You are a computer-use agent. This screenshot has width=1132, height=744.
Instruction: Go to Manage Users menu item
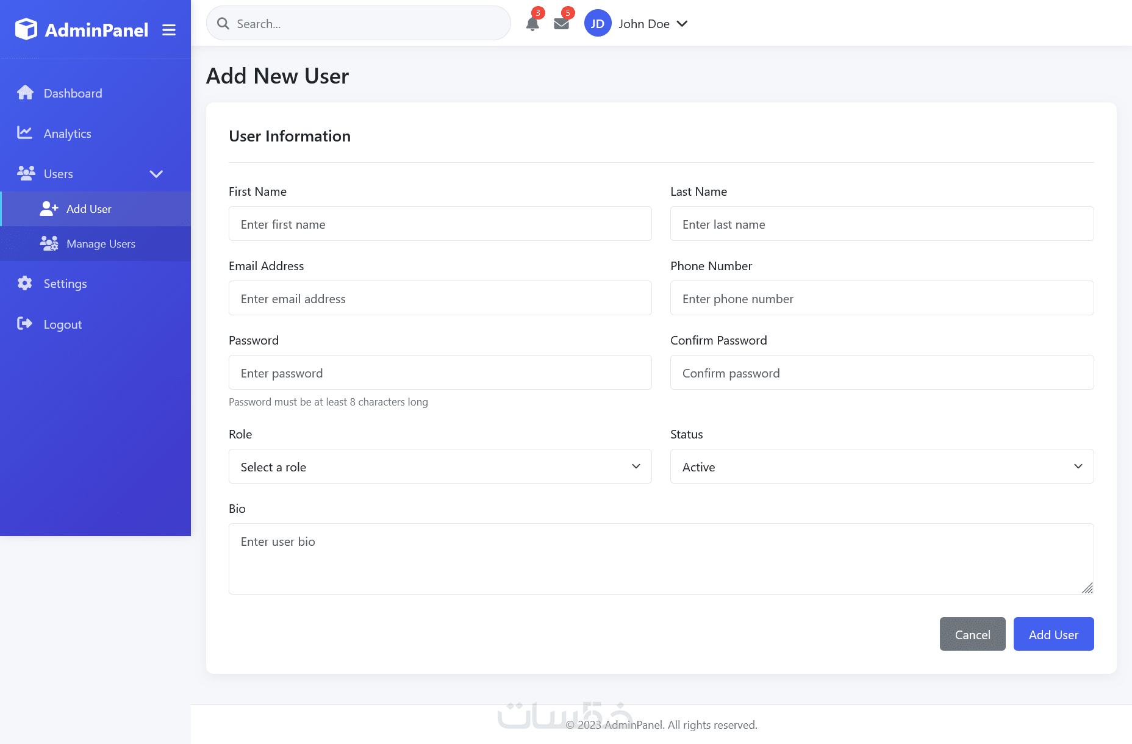pos(101,244)
